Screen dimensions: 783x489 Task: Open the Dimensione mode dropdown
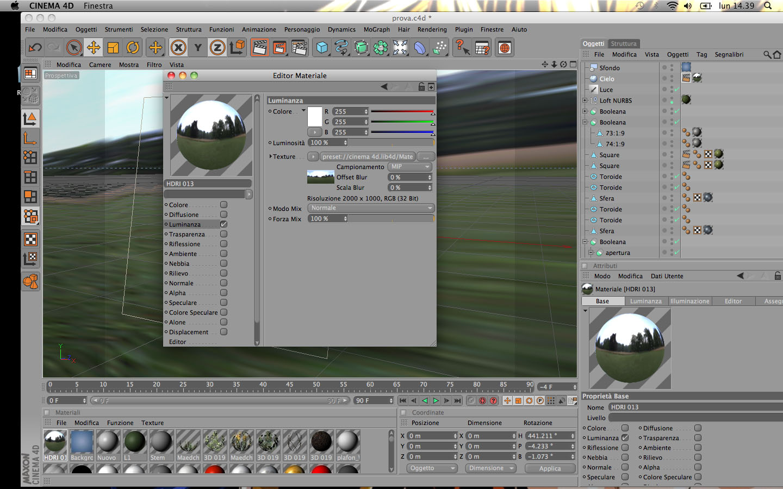pyautogui.click(x=490, y=468)
